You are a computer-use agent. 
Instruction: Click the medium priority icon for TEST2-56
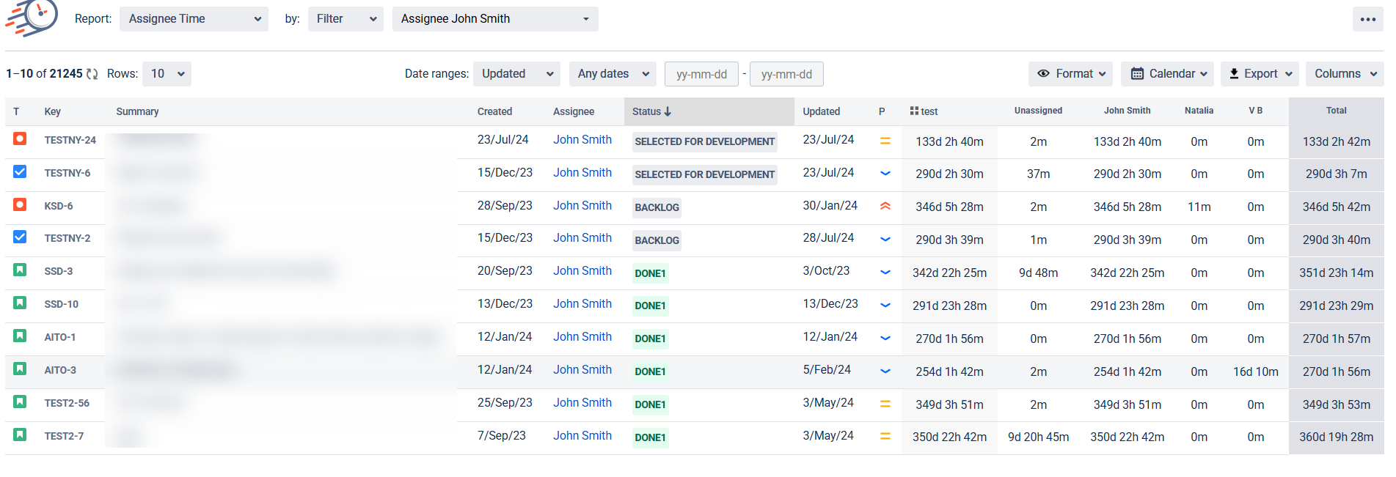click(x=885, y=404)
